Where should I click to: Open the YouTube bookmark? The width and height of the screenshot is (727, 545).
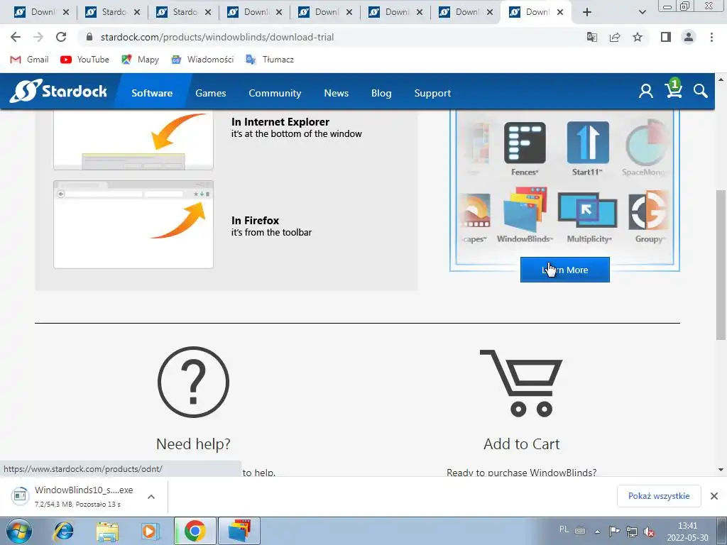[85, 60]
